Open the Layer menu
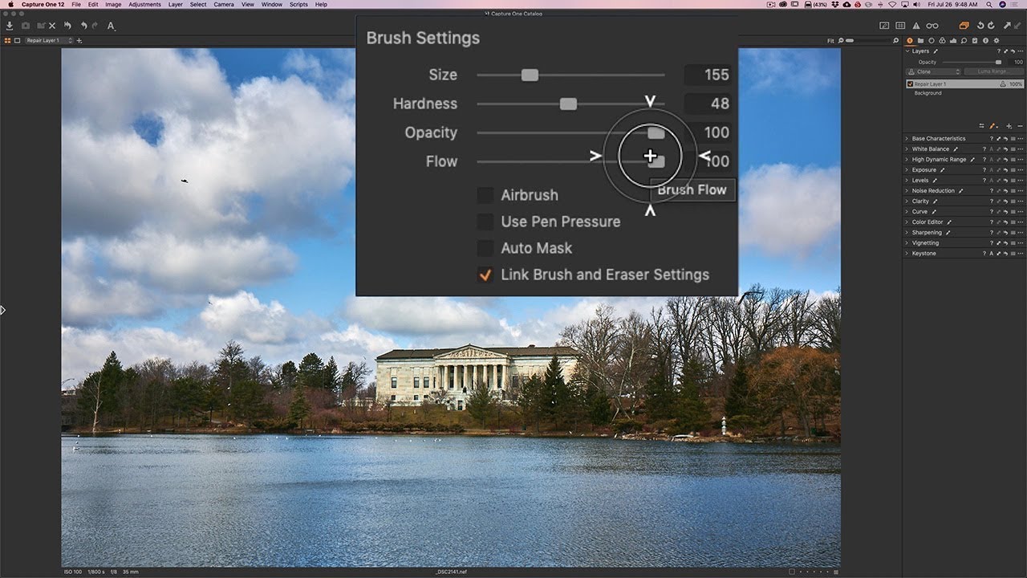Image resolution: width=1027 pixels, height=578 pixels. tap(175, 4)
